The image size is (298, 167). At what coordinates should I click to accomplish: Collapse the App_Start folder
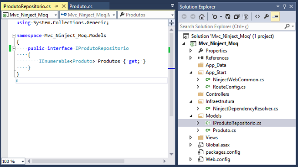pos(191,73)
